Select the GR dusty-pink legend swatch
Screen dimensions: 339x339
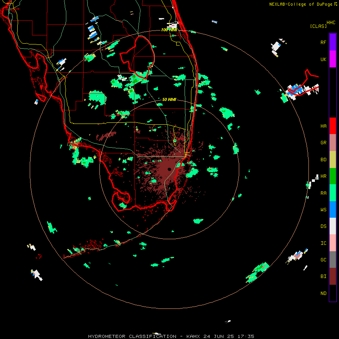(x=333, y=143)
